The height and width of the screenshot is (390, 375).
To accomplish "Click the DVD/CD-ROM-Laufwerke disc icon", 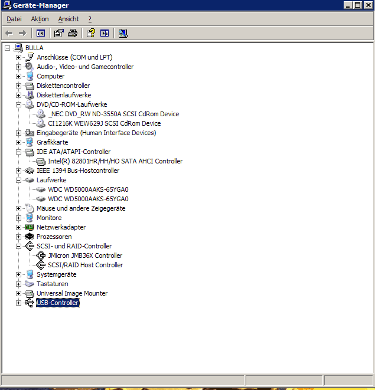I will (x=30, y=104).
